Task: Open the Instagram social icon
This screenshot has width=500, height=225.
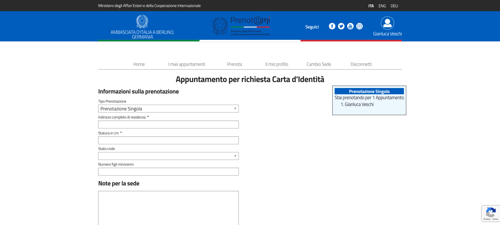Action: (359, 26)
